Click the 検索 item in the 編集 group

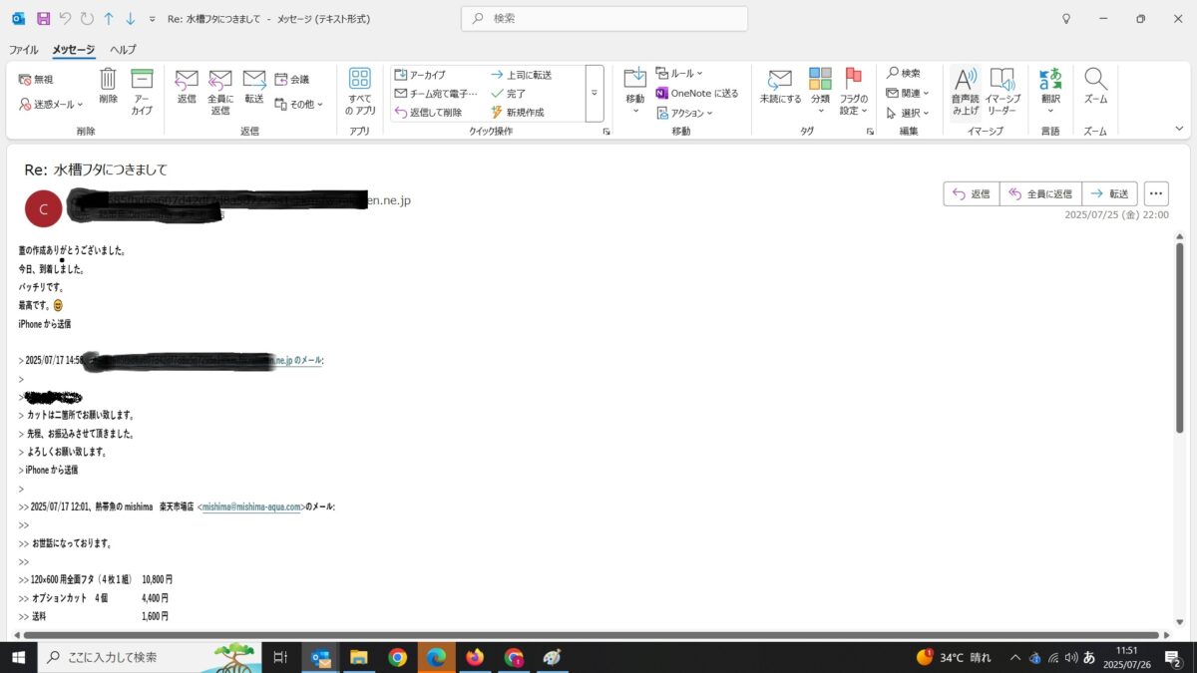(x=904, y=73)
